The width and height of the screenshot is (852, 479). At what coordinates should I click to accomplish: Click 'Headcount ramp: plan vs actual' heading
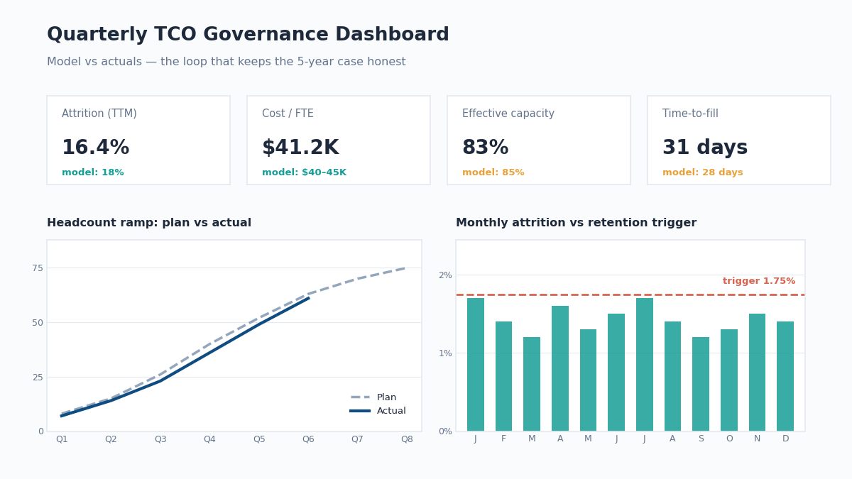[149, 223]
